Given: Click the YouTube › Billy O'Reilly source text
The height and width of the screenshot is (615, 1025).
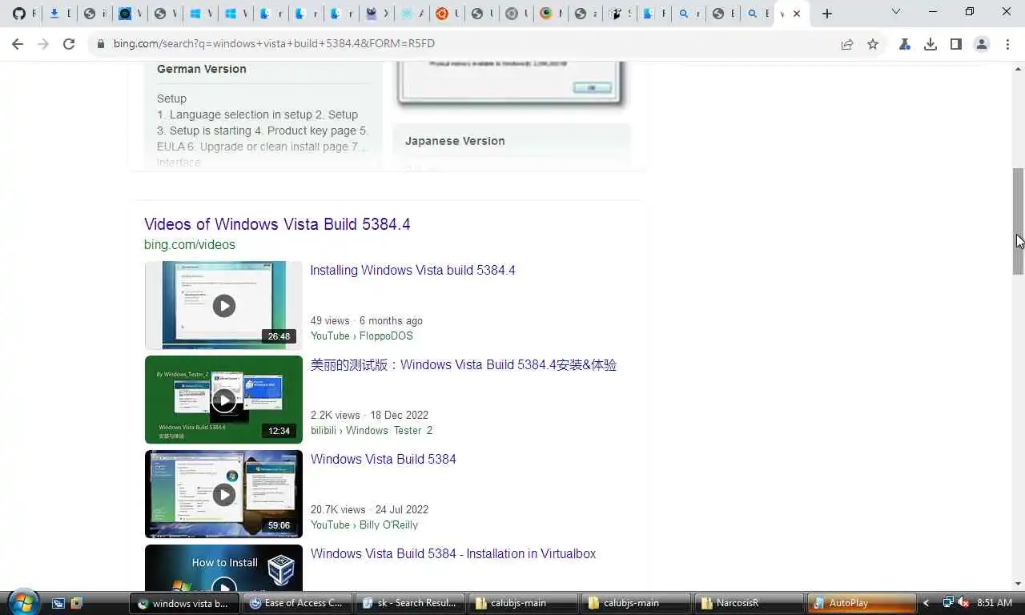Looking at the screenshot, I should tap(364, 525).
